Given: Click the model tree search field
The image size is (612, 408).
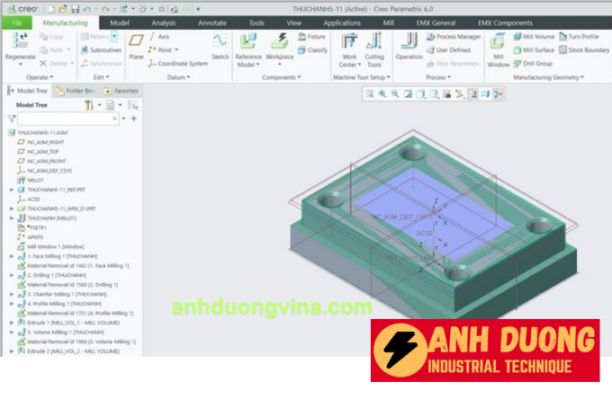Looking at the screenshot, I should pyautogui.click(x=68, y=119).
